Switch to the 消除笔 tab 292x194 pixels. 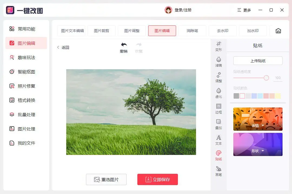click(192, 31)
